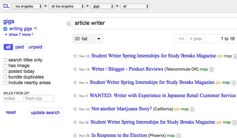Open the CL craigslist home logo
This screenshot has width=237, height=138.
tap(6, 6)
